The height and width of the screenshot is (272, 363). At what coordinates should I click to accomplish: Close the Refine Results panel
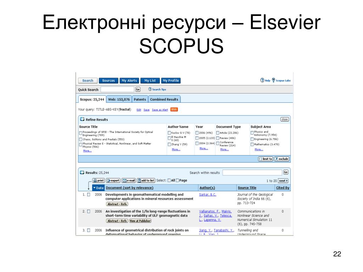coord(285,119)
